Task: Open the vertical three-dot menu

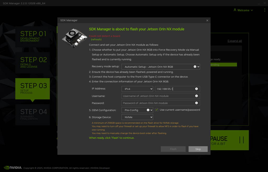Action: (x=265, y=10)
